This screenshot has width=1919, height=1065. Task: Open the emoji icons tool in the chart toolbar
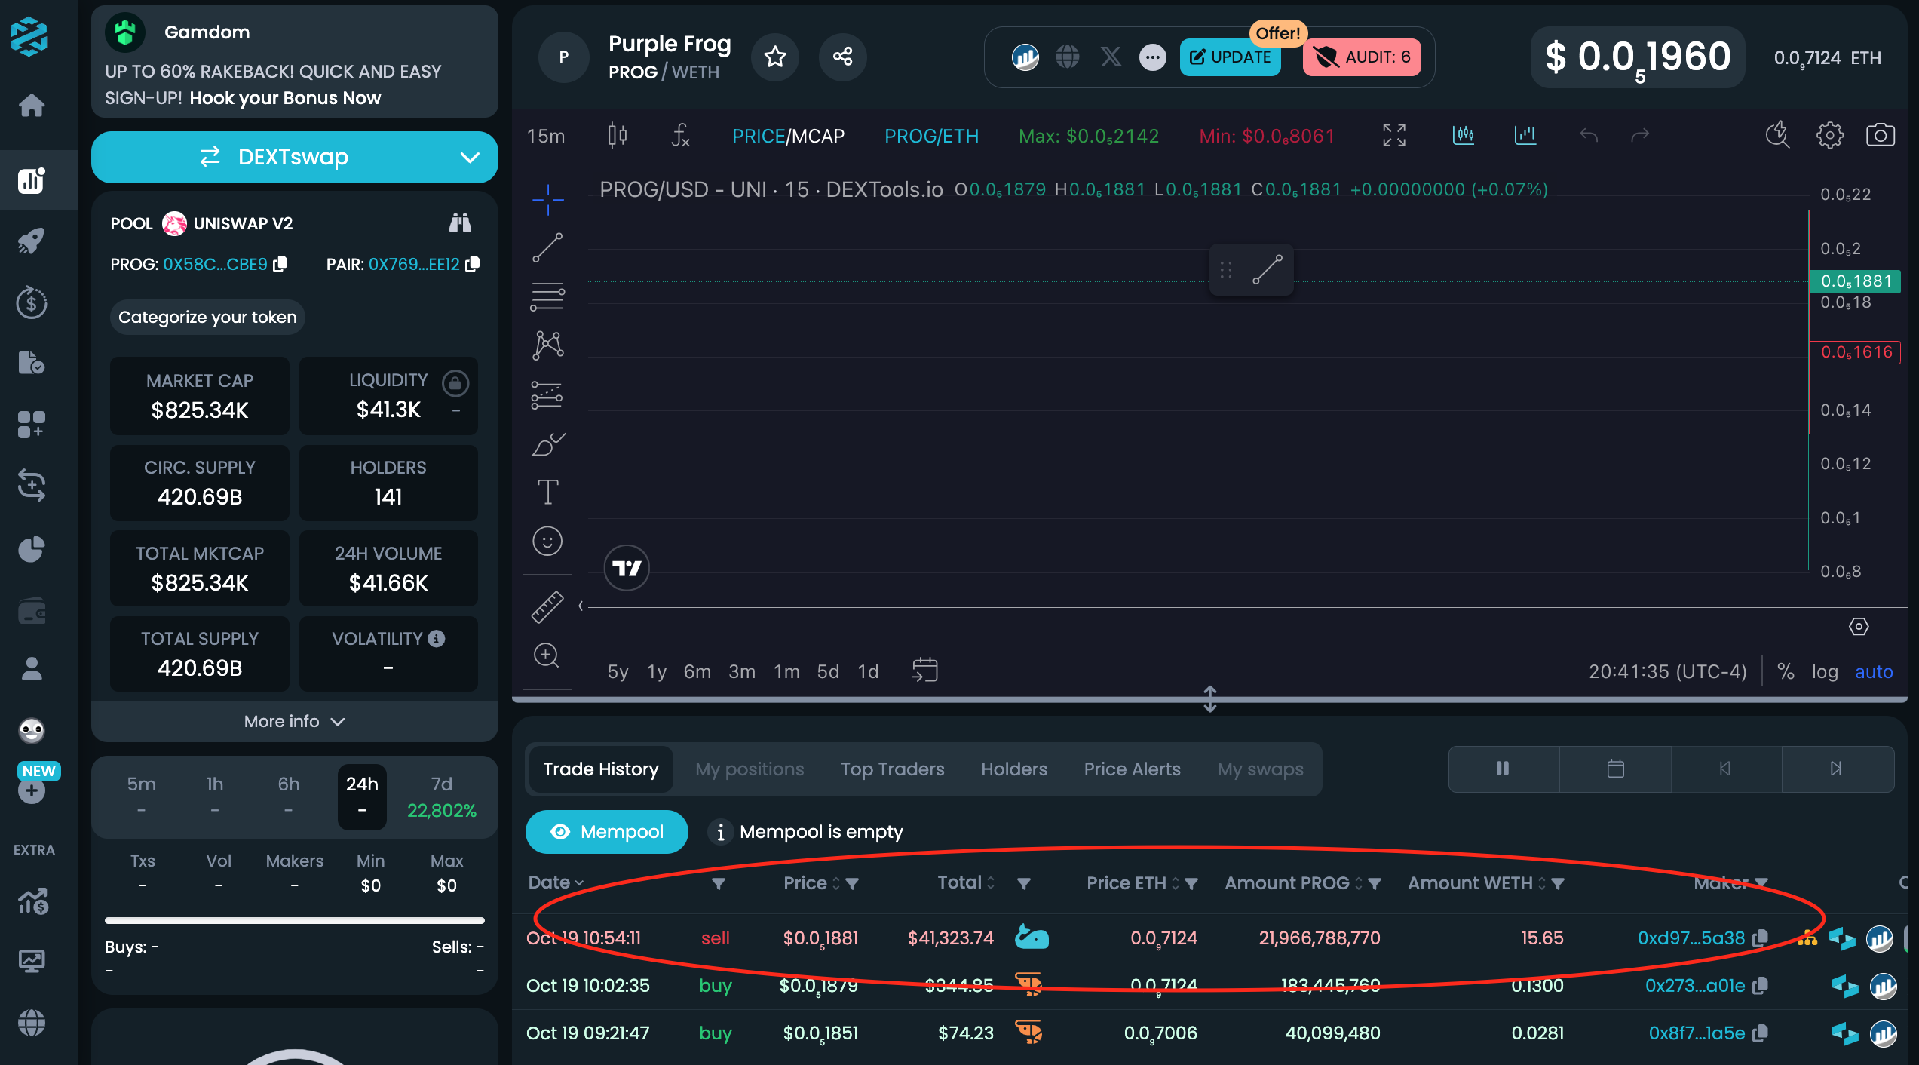coord(547,541)
